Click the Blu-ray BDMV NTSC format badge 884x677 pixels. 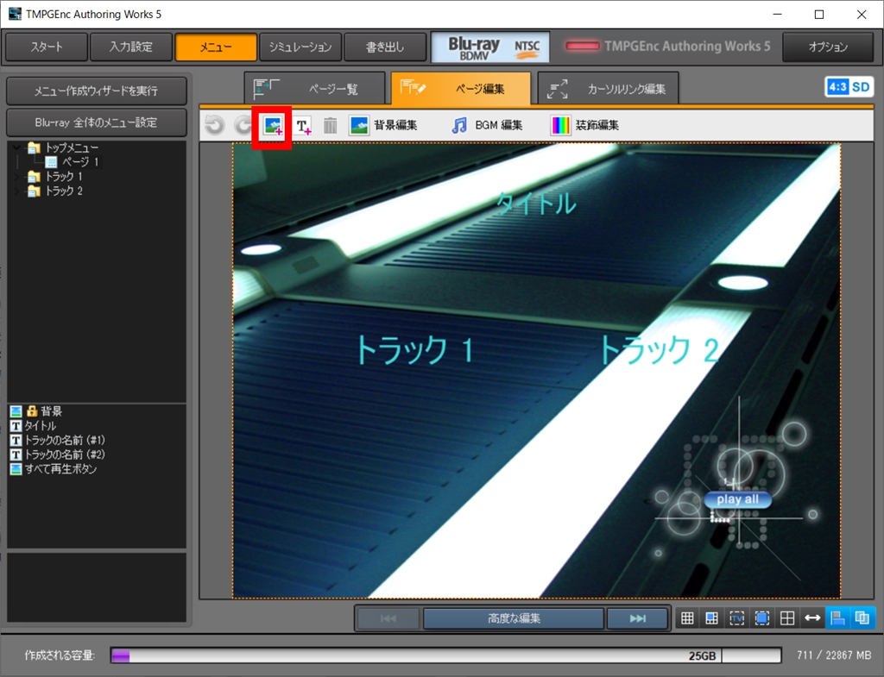pos(490,47)
